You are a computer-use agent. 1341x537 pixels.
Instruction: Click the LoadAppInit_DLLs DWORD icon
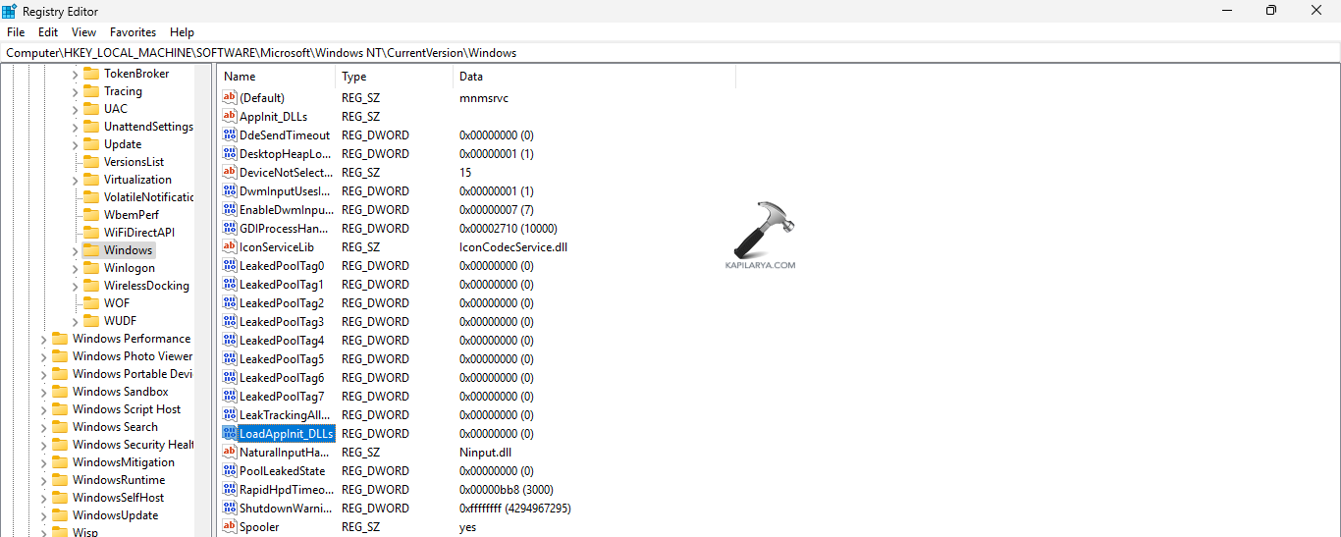pyautogui.click(x=230, y=433)
